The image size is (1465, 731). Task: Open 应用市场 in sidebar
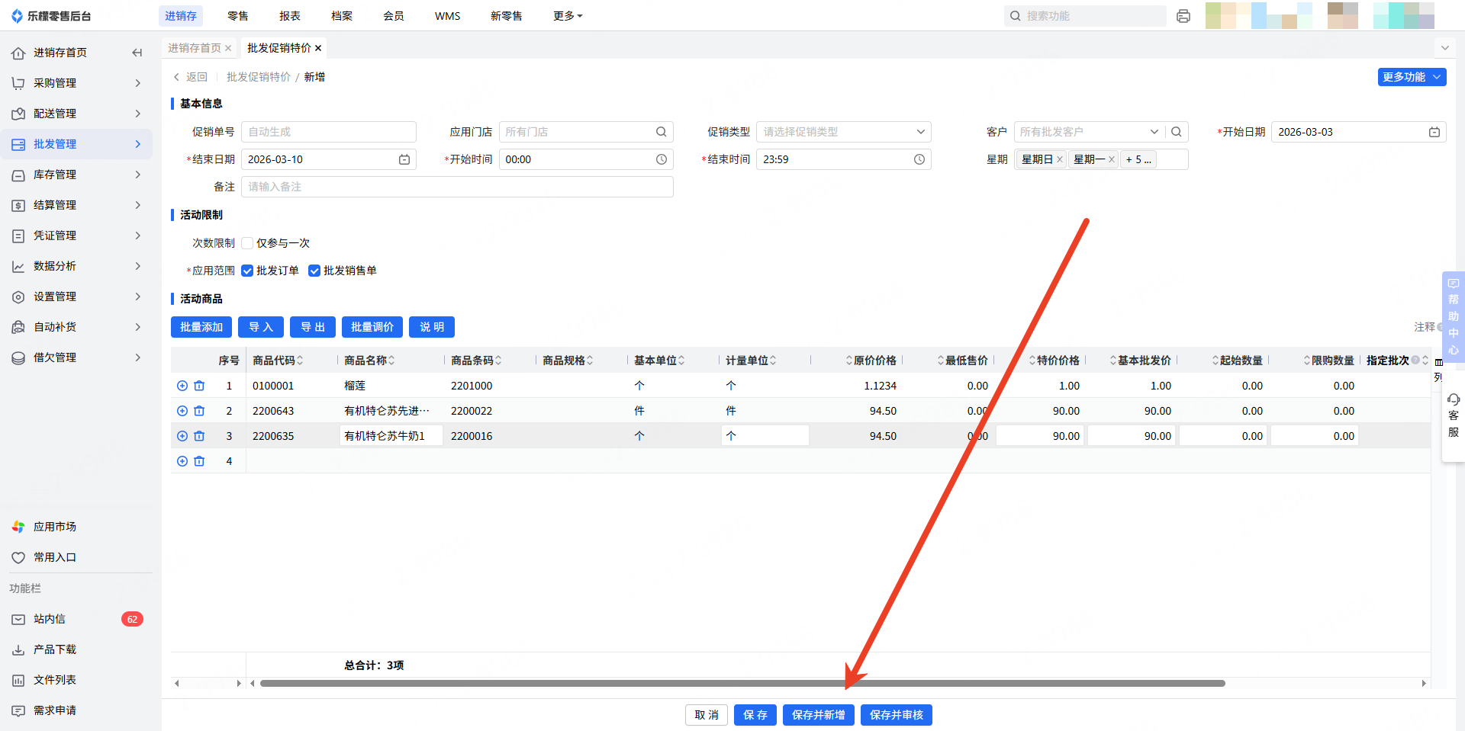(x=76, y=527)
